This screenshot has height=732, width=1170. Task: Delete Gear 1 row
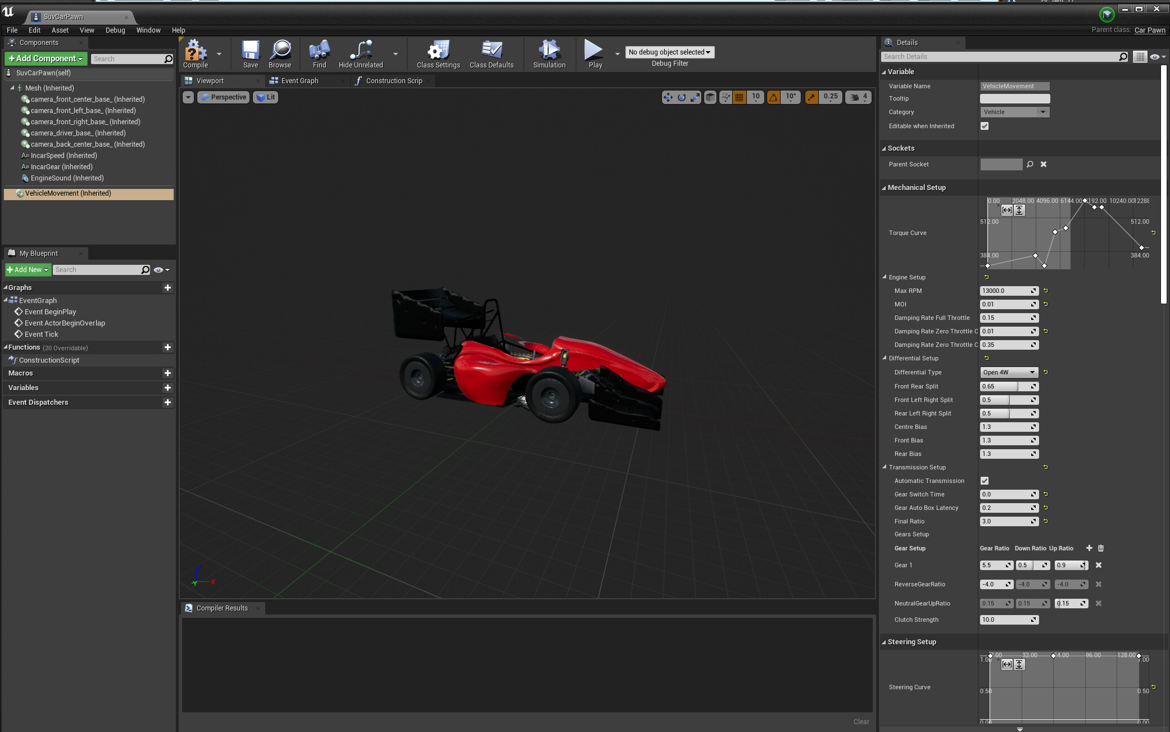(x=1099, y=565)
